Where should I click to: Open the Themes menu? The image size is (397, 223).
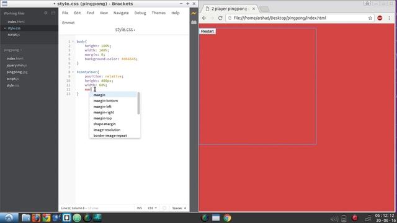(x=159, y=13)
